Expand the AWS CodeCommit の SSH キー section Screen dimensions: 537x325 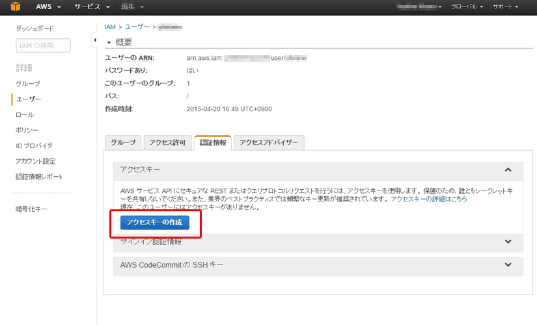pos(508,265)
